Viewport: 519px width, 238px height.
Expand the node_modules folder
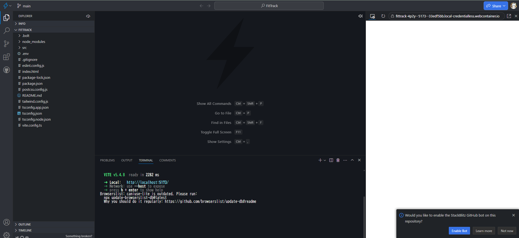[54, 42]
